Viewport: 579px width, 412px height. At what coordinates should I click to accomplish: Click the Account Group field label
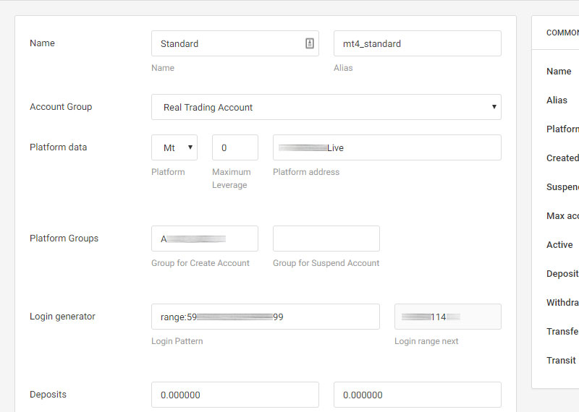click(61, 107)
